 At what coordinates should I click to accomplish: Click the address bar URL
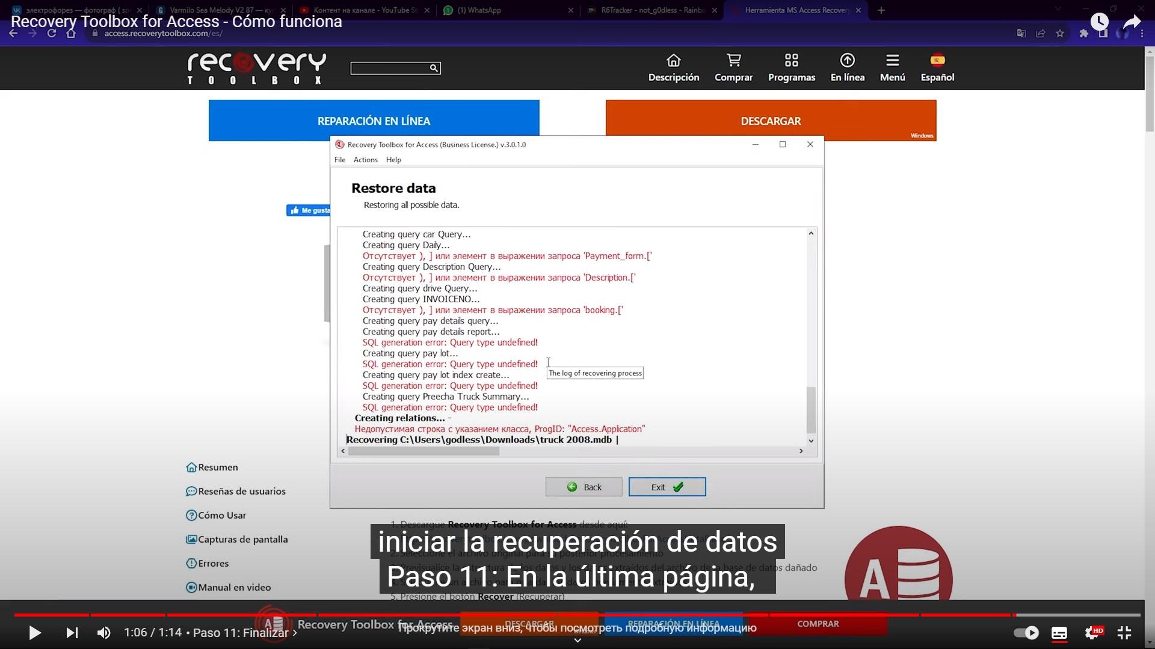(164, 34)
